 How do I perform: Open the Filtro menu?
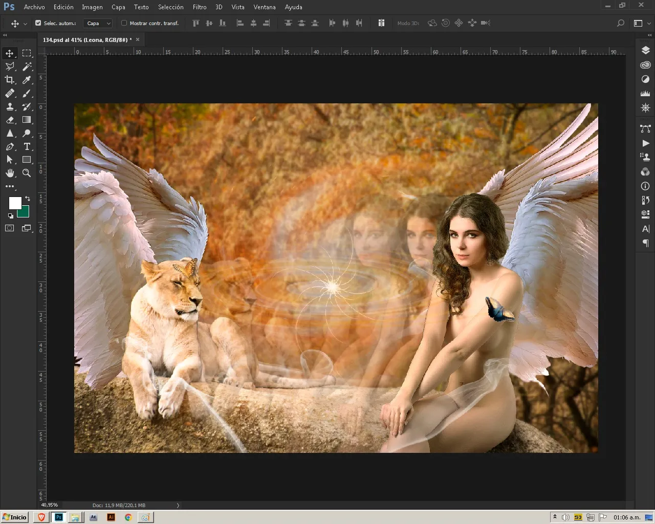coord(200,7)
